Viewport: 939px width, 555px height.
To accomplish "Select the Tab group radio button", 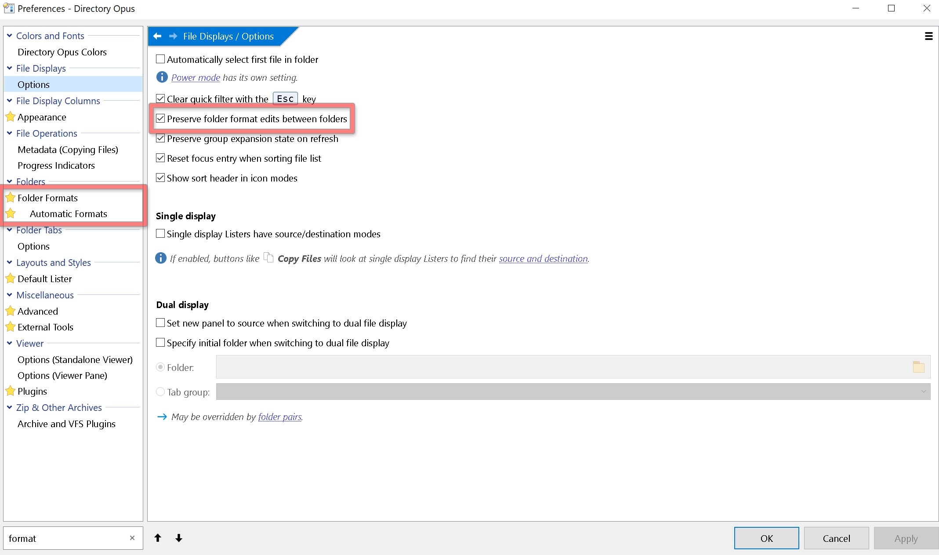I will (x=161, y=392).
